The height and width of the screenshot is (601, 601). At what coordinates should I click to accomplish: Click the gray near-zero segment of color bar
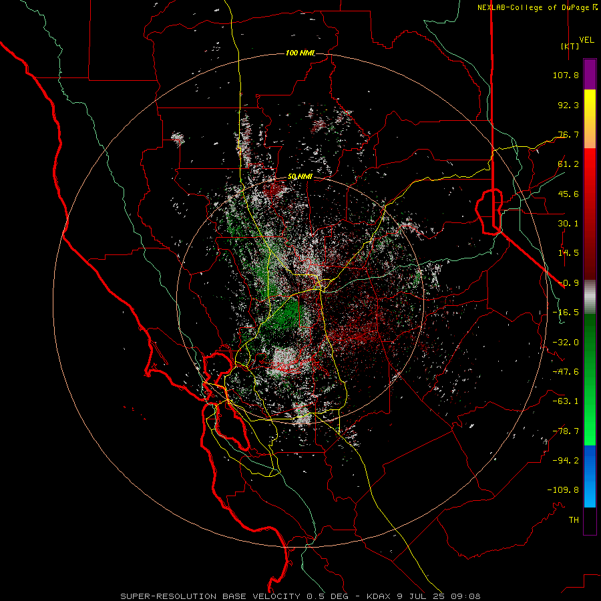pos(590,296)
